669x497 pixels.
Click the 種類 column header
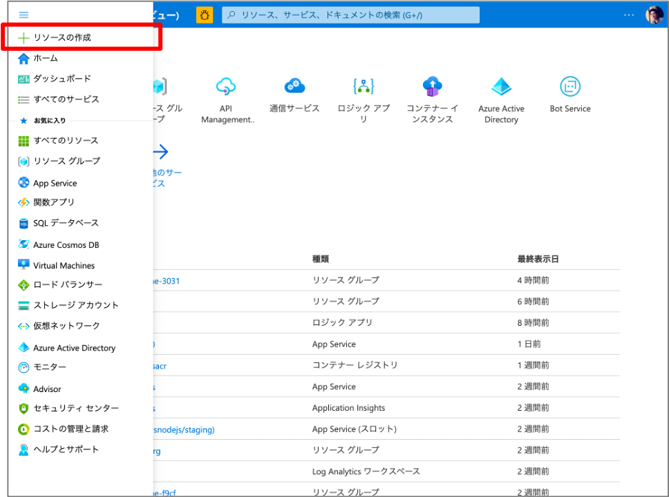click(x=321, y=259)
